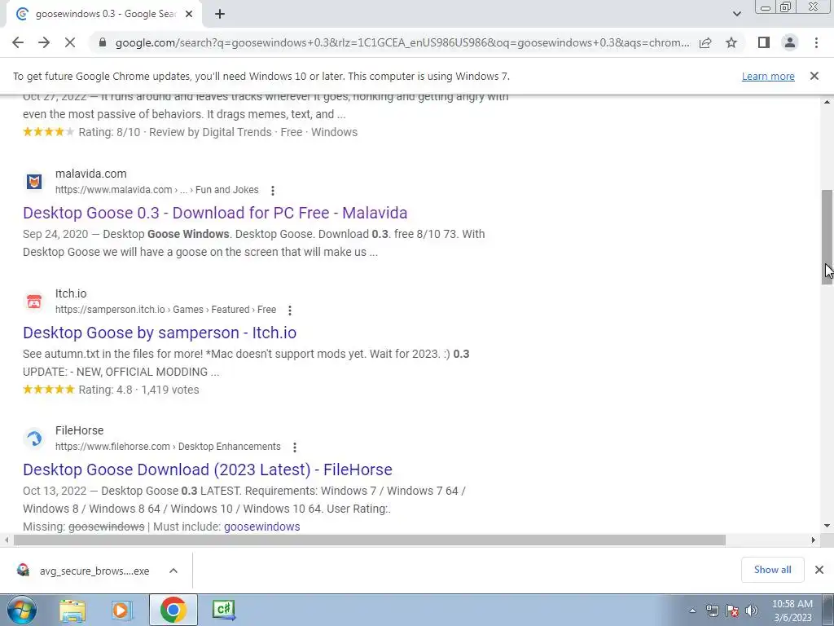Close the downloads bar
Screen dimensions: 834x626
click(x=819, y=570)
